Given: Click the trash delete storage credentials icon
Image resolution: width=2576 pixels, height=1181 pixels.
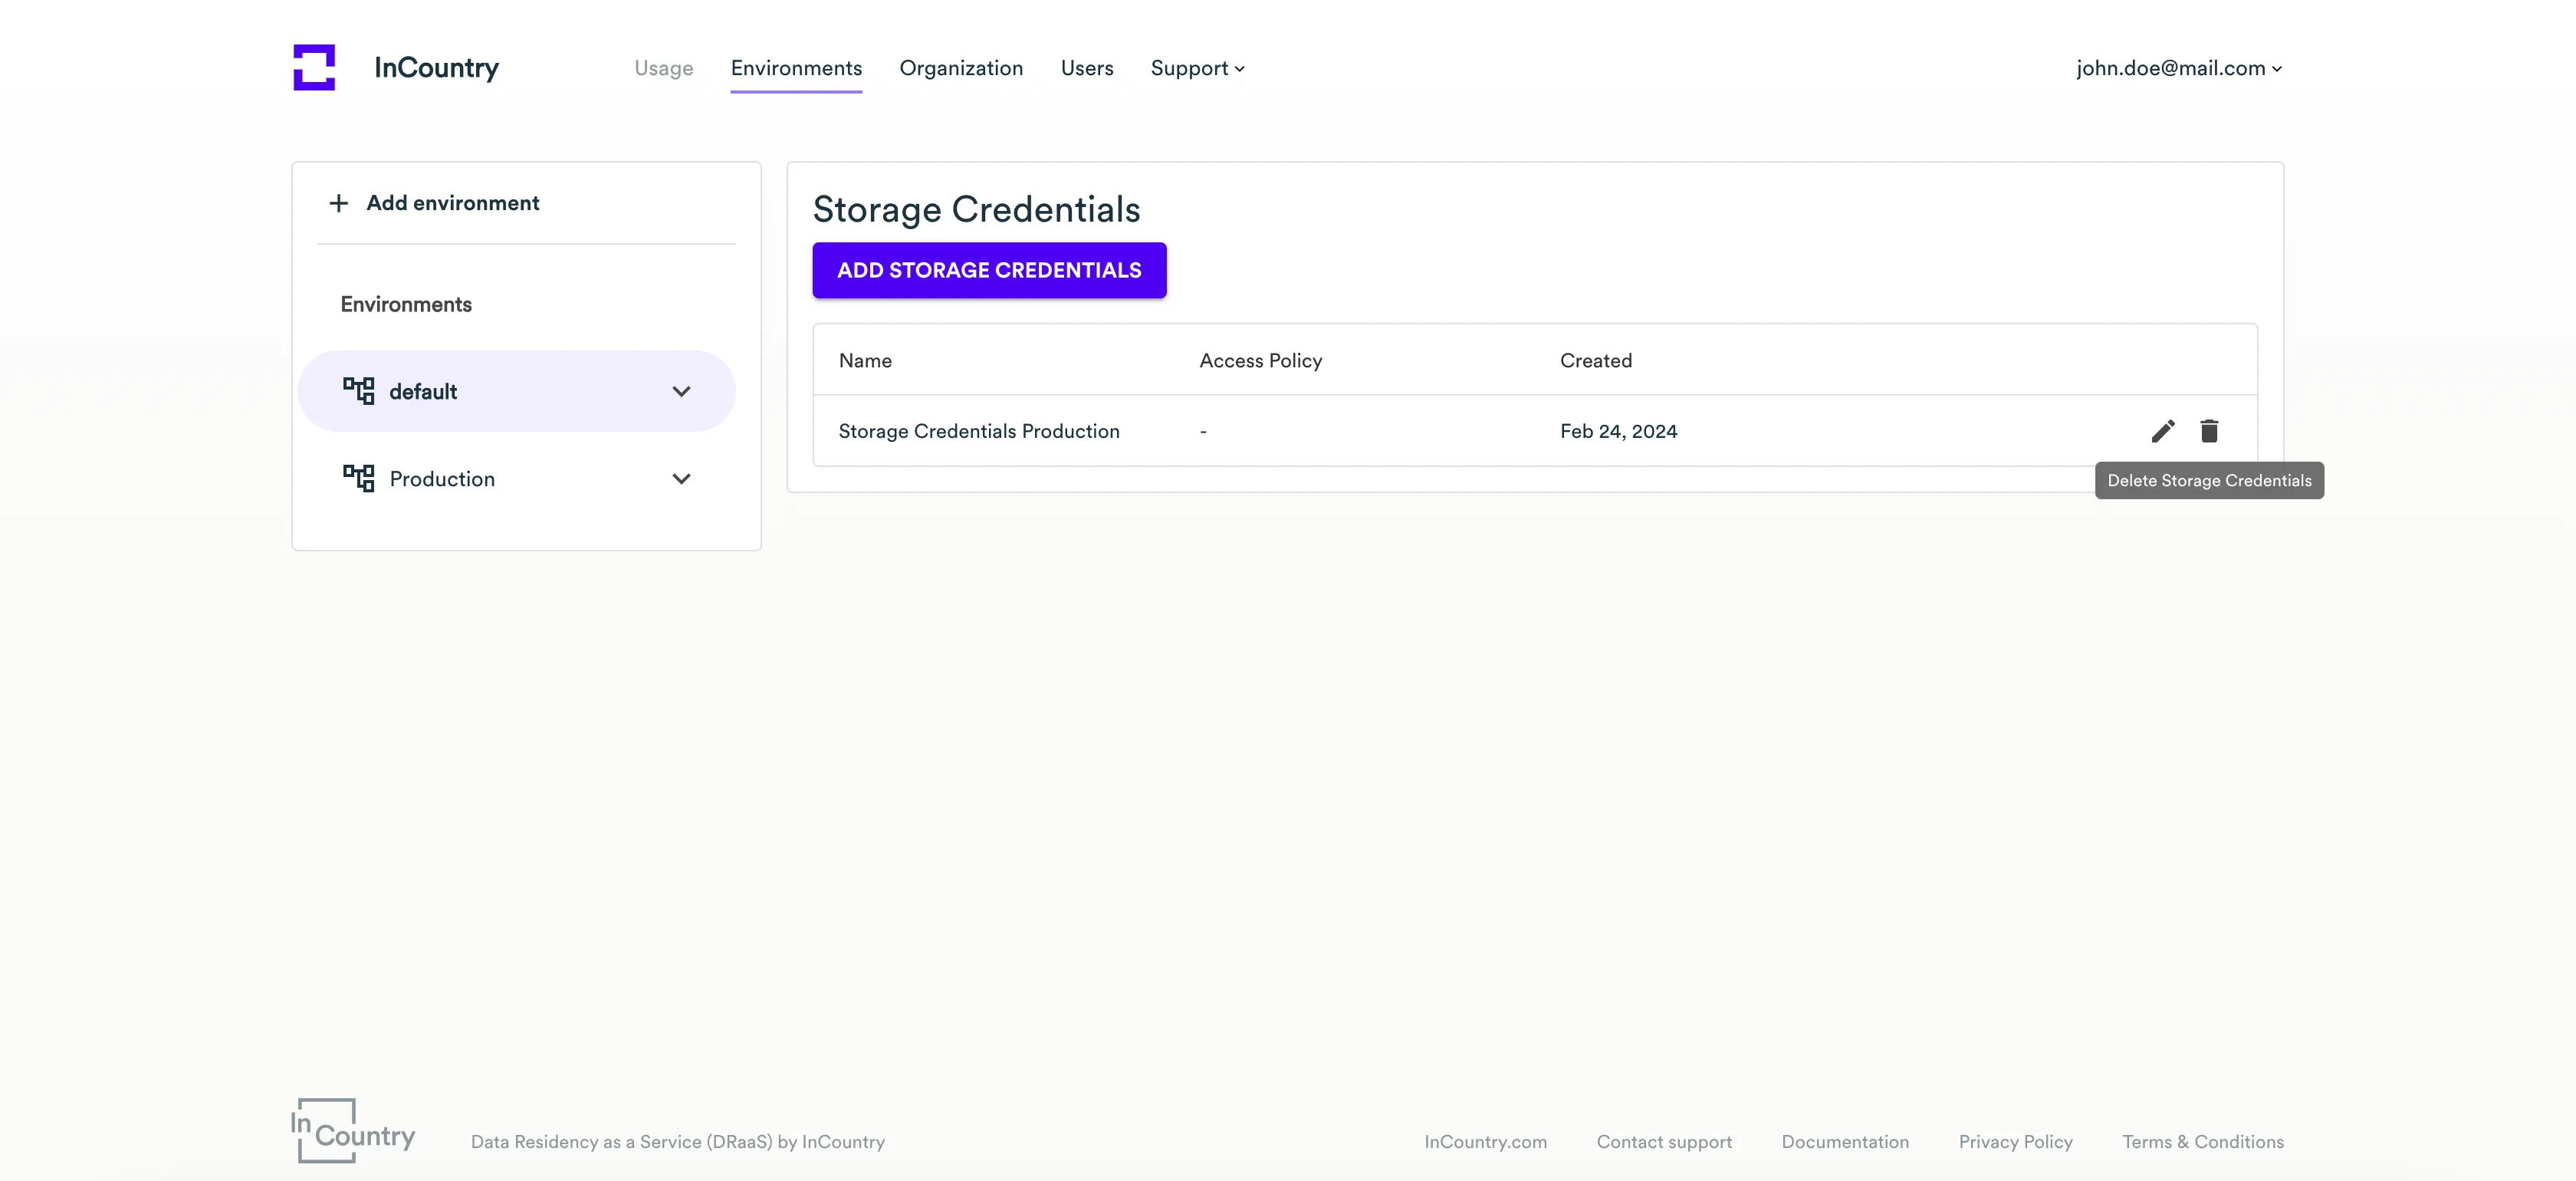Looking at the screenshot, I should [x=2209, y=431].
